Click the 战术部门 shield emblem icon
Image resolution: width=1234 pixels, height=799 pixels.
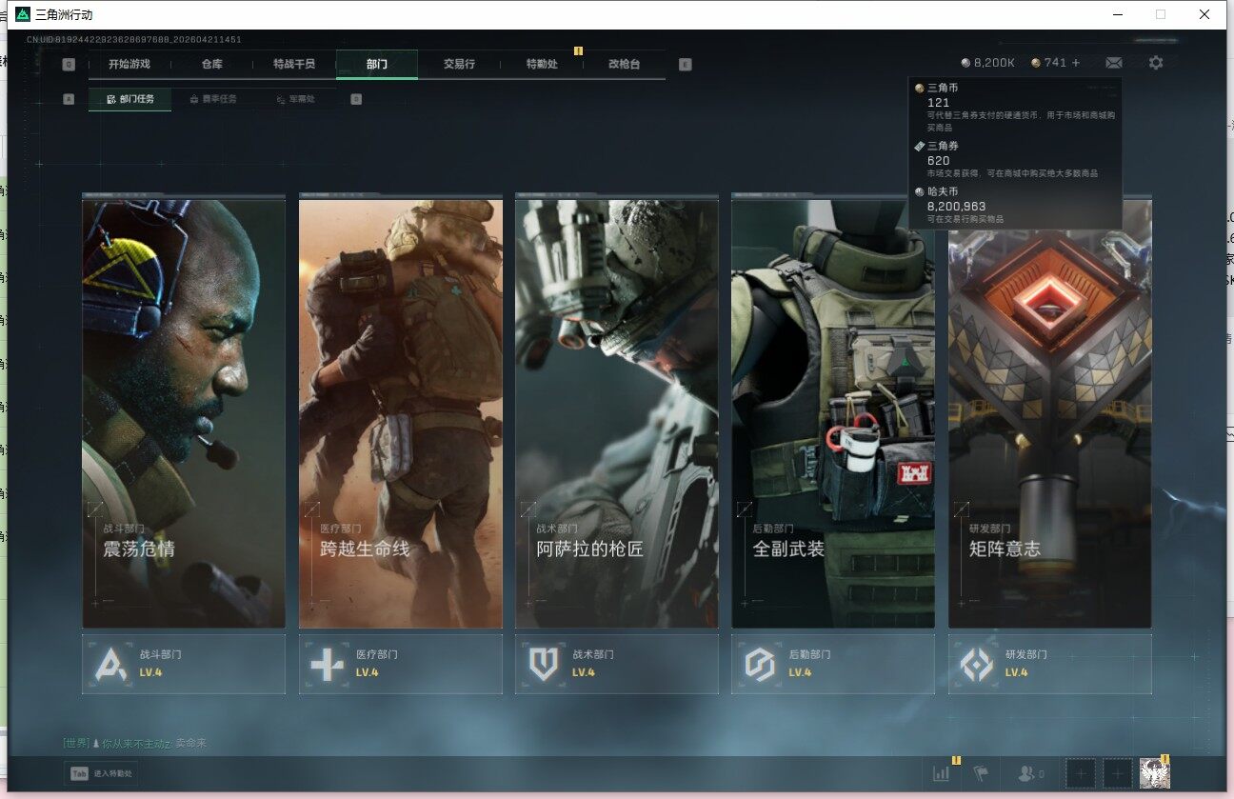coord(543,665)
